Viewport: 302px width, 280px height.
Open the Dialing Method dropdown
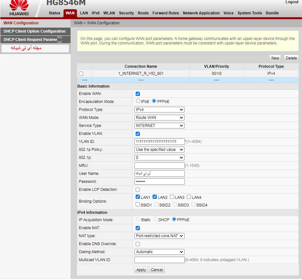(159, 252)
